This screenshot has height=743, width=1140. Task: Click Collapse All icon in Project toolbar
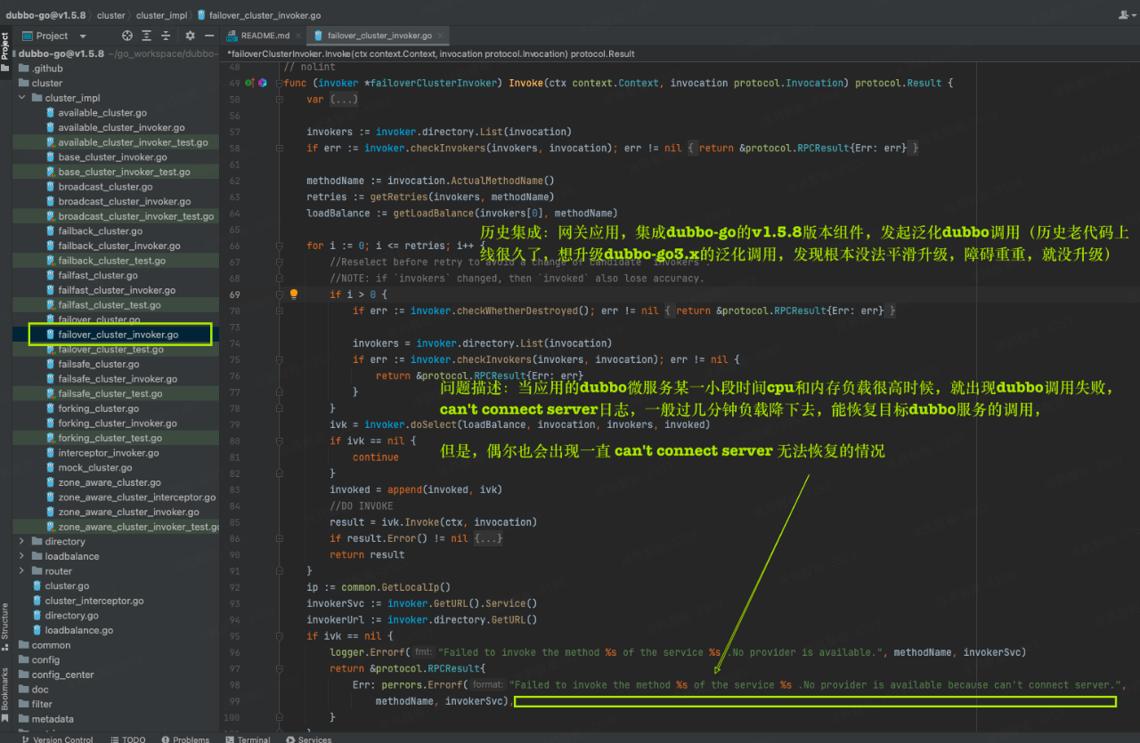tap(166, 36)
